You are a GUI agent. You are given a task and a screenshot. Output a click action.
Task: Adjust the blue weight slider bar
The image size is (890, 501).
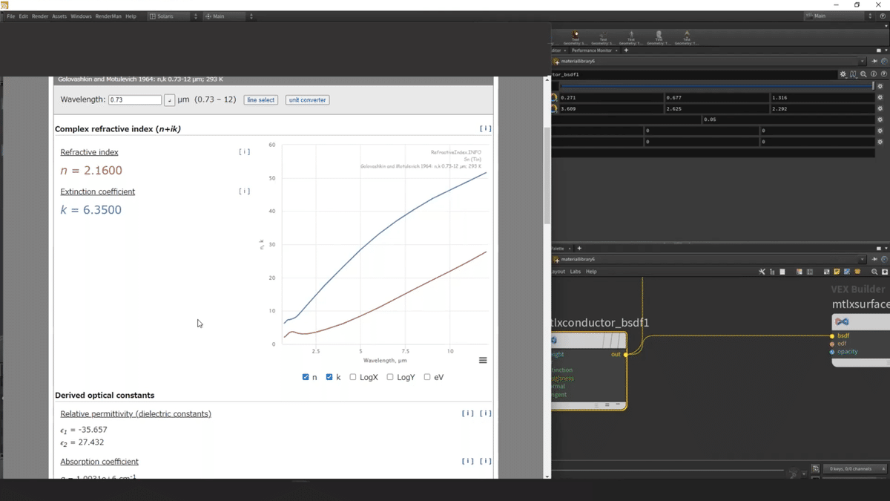pos(716,86)
